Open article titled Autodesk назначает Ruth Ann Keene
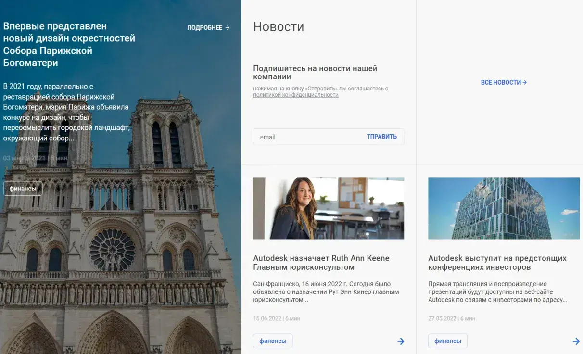Viewport: 583px width, 354px height. pos(321,263)
